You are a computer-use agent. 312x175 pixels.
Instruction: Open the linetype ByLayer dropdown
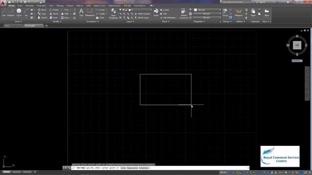[x=207, y=17]
